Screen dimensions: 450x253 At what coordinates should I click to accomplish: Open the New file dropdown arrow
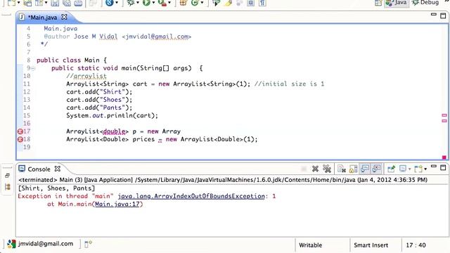(19, 3)
